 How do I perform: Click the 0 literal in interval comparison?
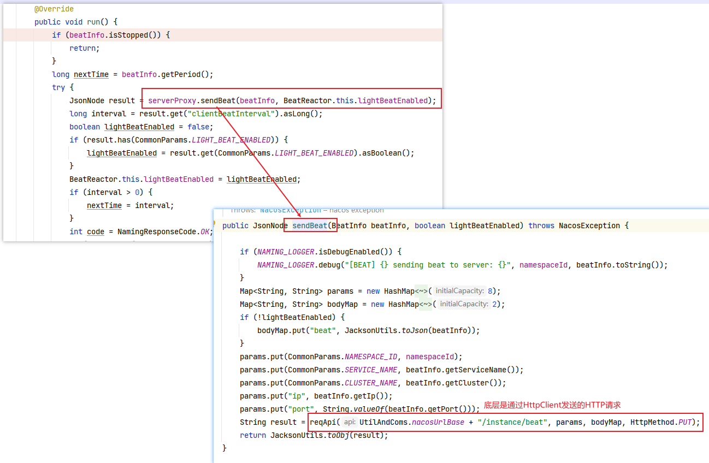pos(137,192)
